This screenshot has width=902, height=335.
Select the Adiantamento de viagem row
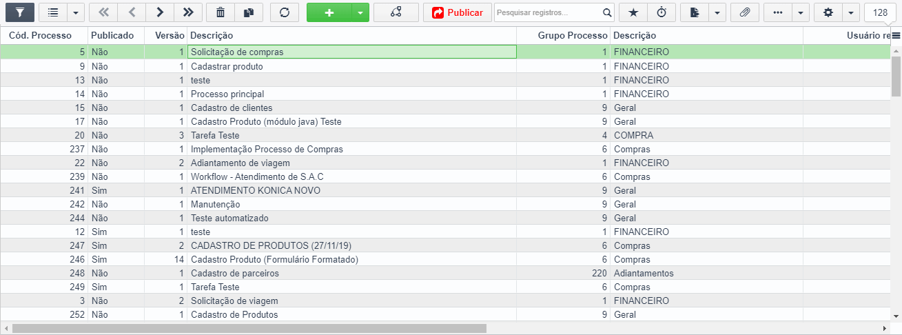pyautogui.click(x=445, y=163)
